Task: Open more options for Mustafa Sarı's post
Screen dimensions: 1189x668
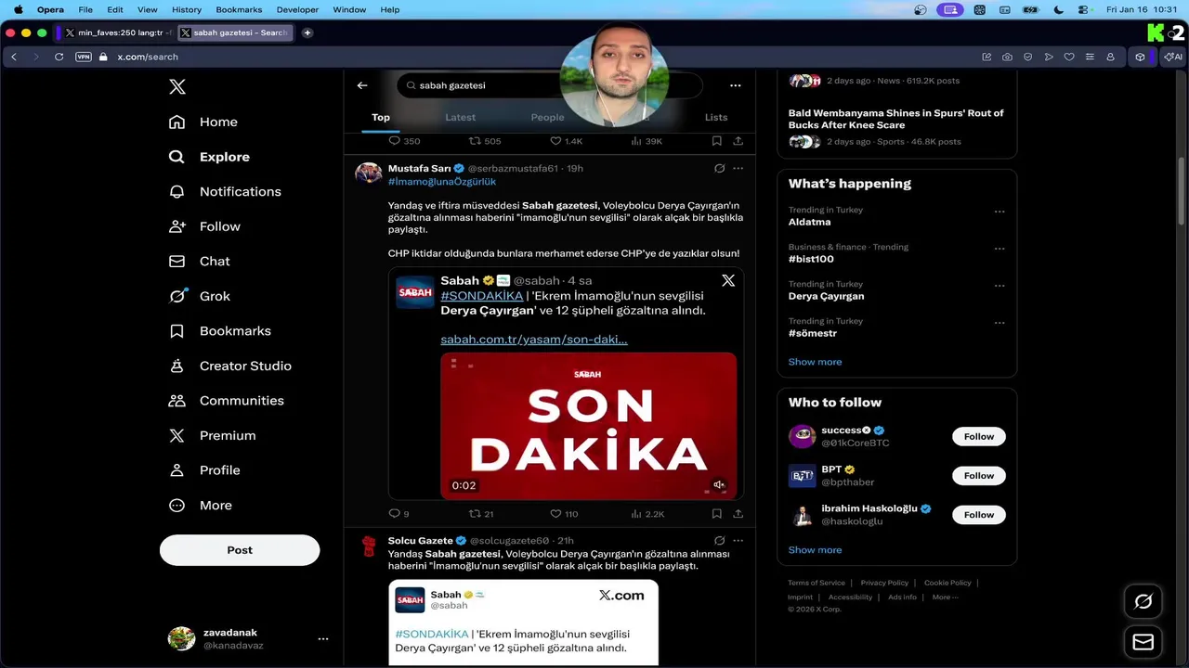Action: click(x=738, y=169)
